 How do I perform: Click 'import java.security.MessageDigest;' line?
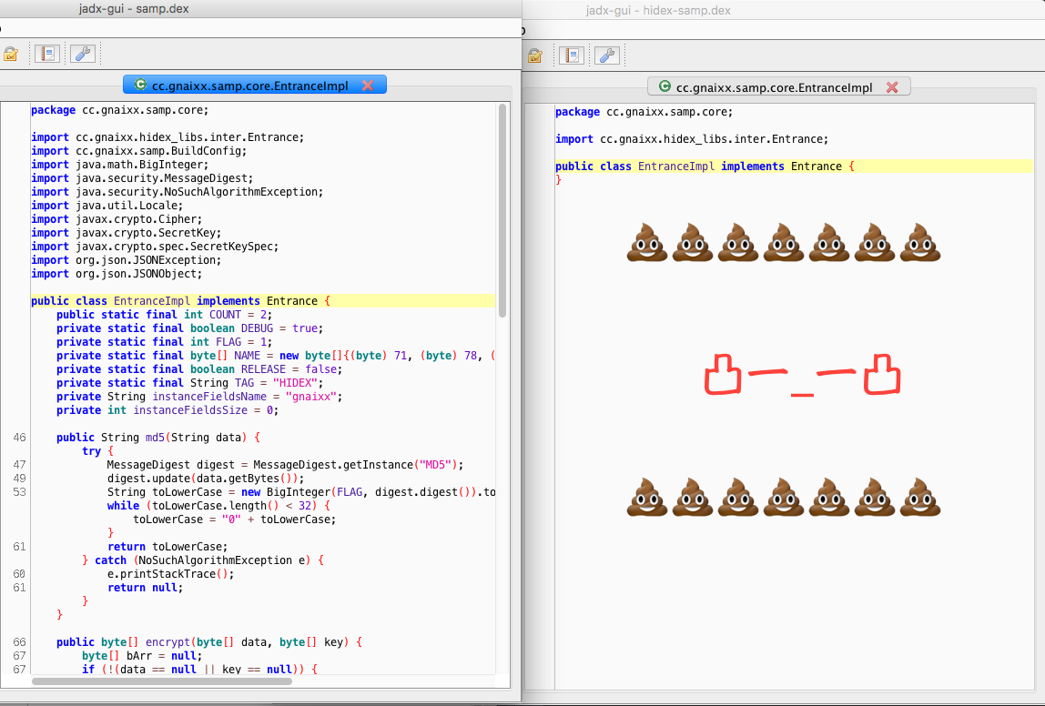tap(142, 178)
